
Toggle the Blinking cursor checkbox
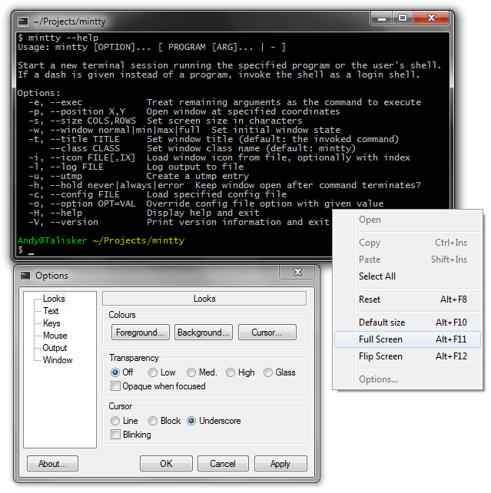(x=116, y=435)
